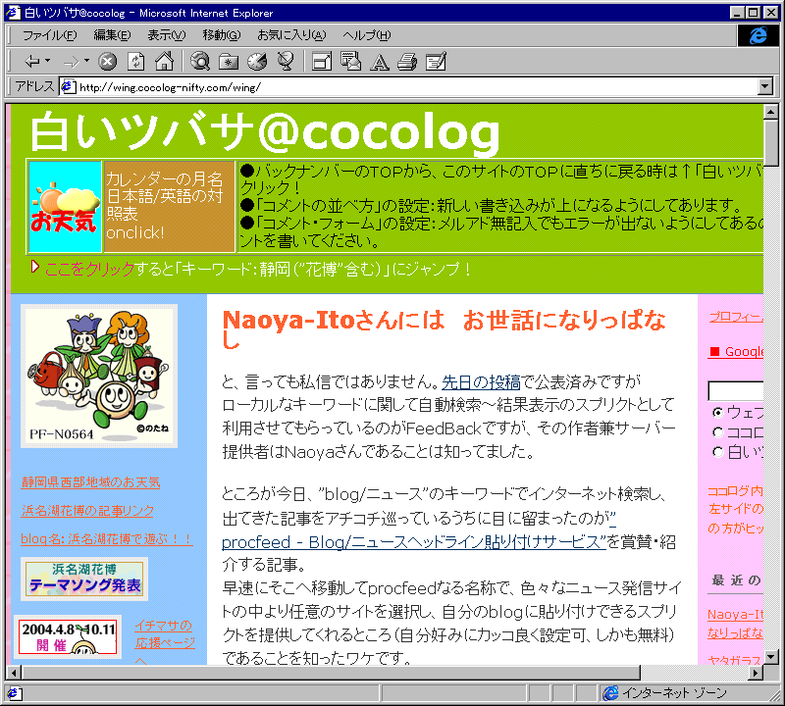Click the Forward arrow button
Screen dimensions: 785x706
click(x=72, y=62)
